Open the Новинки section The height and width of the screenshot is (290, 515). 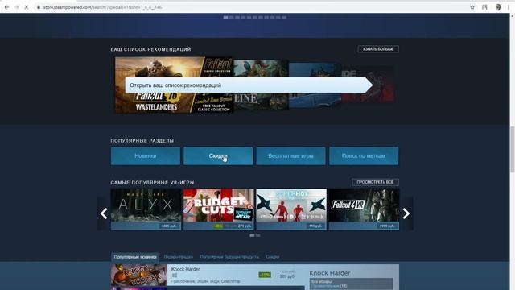pyautogui.click(x=146, y=155)
